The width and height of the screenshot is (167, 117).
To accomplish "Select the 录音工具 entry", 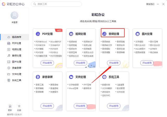I will [39, 85].
